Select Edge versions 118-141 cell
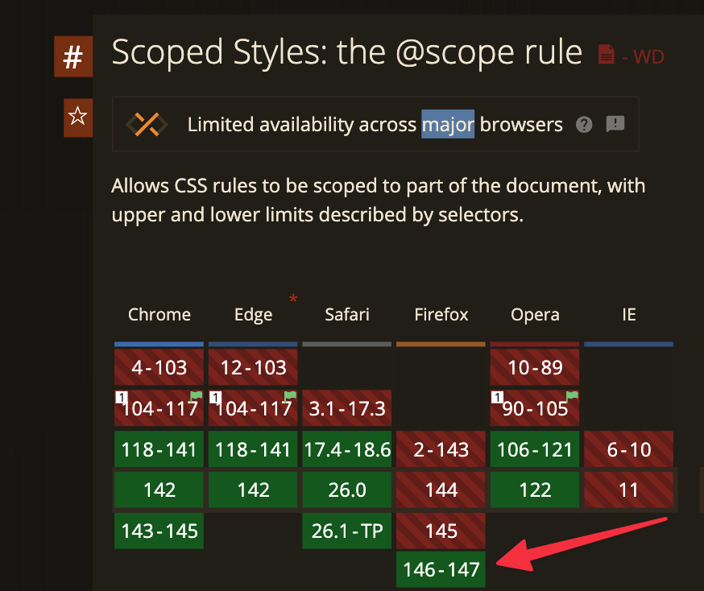This screenshot has height=591, width=704. (x=253, y=449)
